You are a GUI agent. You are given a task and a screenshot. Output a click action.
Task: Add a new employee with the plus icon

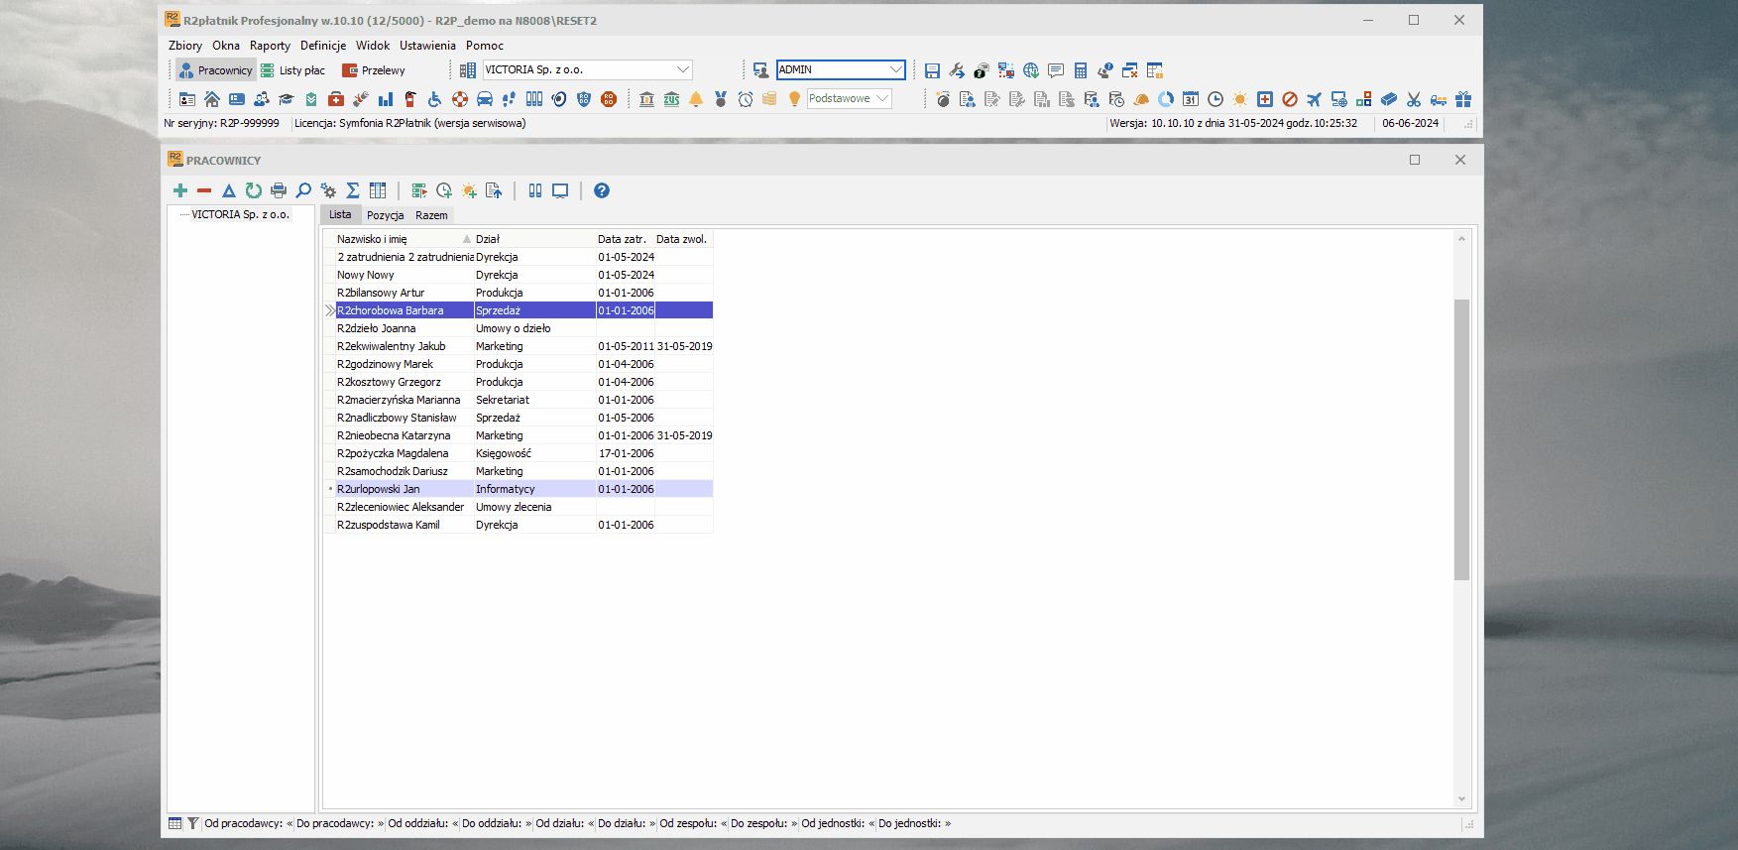179,190
